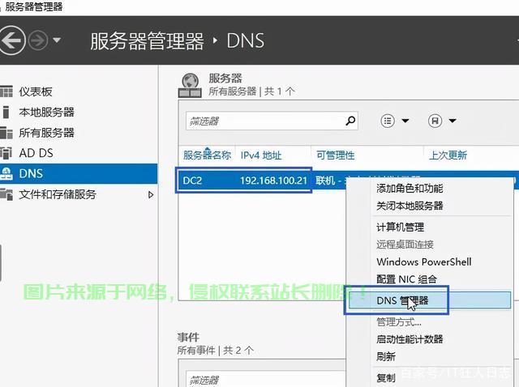Click the search magnifier in server filter

[350, 121]
